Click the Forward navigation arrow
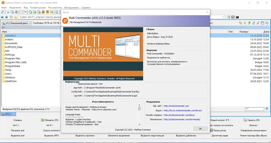271x143 pixels. click(x=6, y=17)
